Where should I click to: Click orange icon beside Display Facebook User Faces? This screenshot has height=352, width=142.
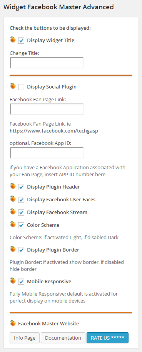point(13,199)
